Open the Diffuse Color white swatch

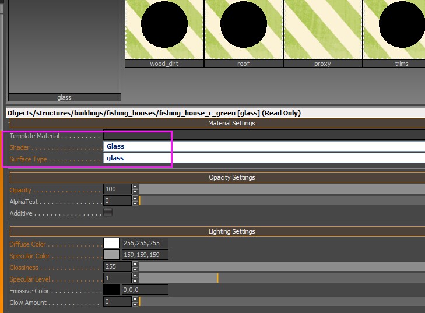111,244
